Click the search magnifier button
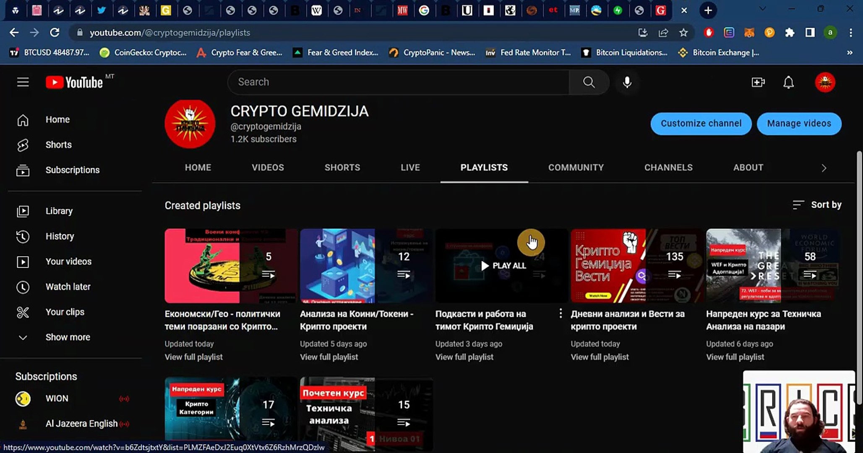The height and width of the screenshot is (453, 863). (589, 82)
